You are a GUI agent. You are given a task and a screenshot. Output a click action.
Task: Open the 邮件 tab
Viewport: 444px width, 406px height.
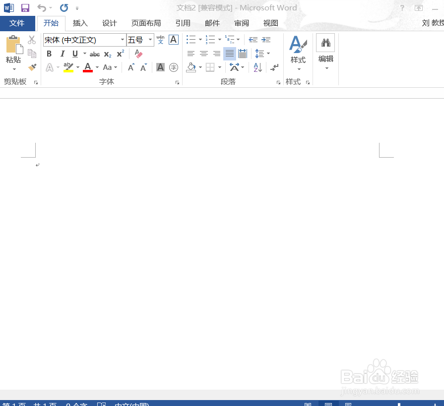(212, 23)
